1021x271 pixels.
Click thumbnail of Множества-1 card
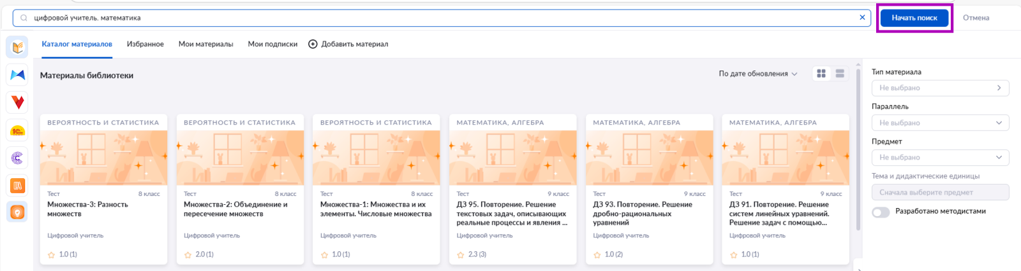[x=376, y=158]
